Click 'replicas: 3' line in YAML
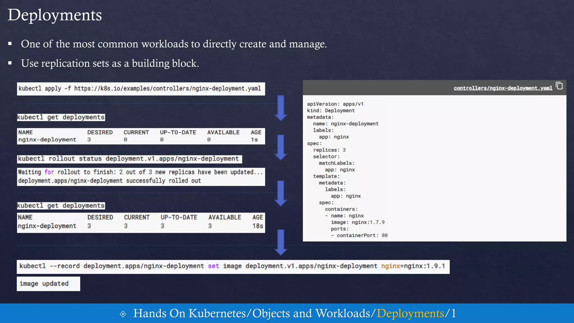 (329, 150)
